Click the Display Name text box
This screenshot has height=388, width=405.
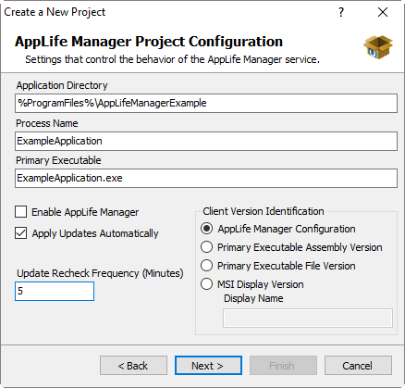(308, 318)
